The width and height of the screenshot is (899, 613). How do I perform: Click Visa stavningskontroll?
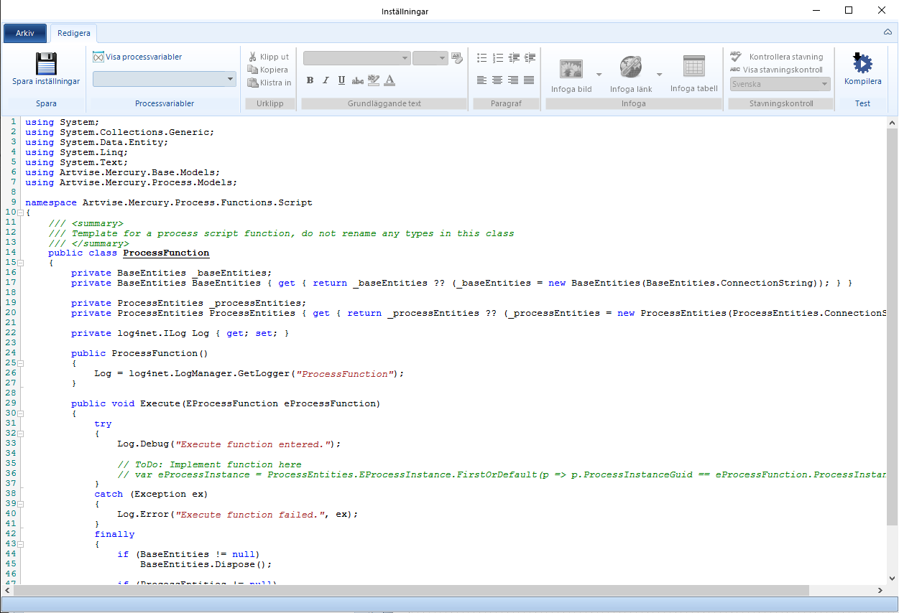coord(777,70)
